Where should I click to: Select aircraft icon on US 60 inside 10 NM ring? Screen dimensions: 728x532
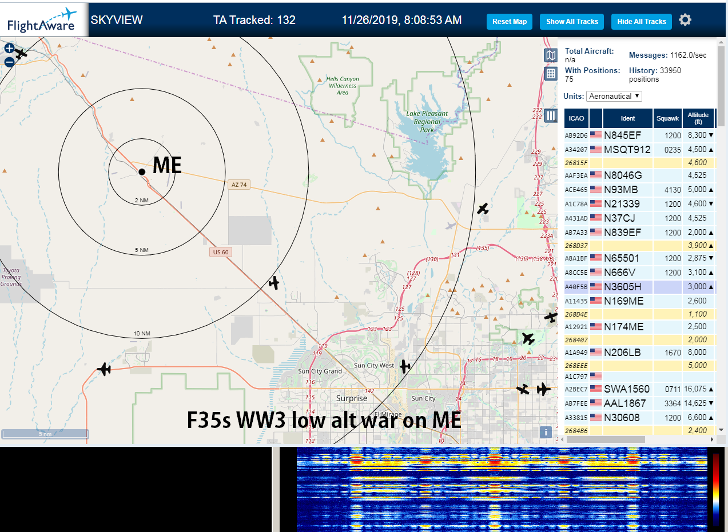click(274, 282)
